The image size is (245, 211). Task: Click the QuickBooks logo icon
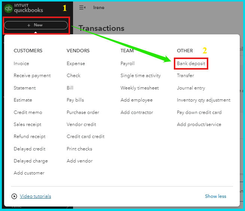pyautogui.click(x=8, y=9)
